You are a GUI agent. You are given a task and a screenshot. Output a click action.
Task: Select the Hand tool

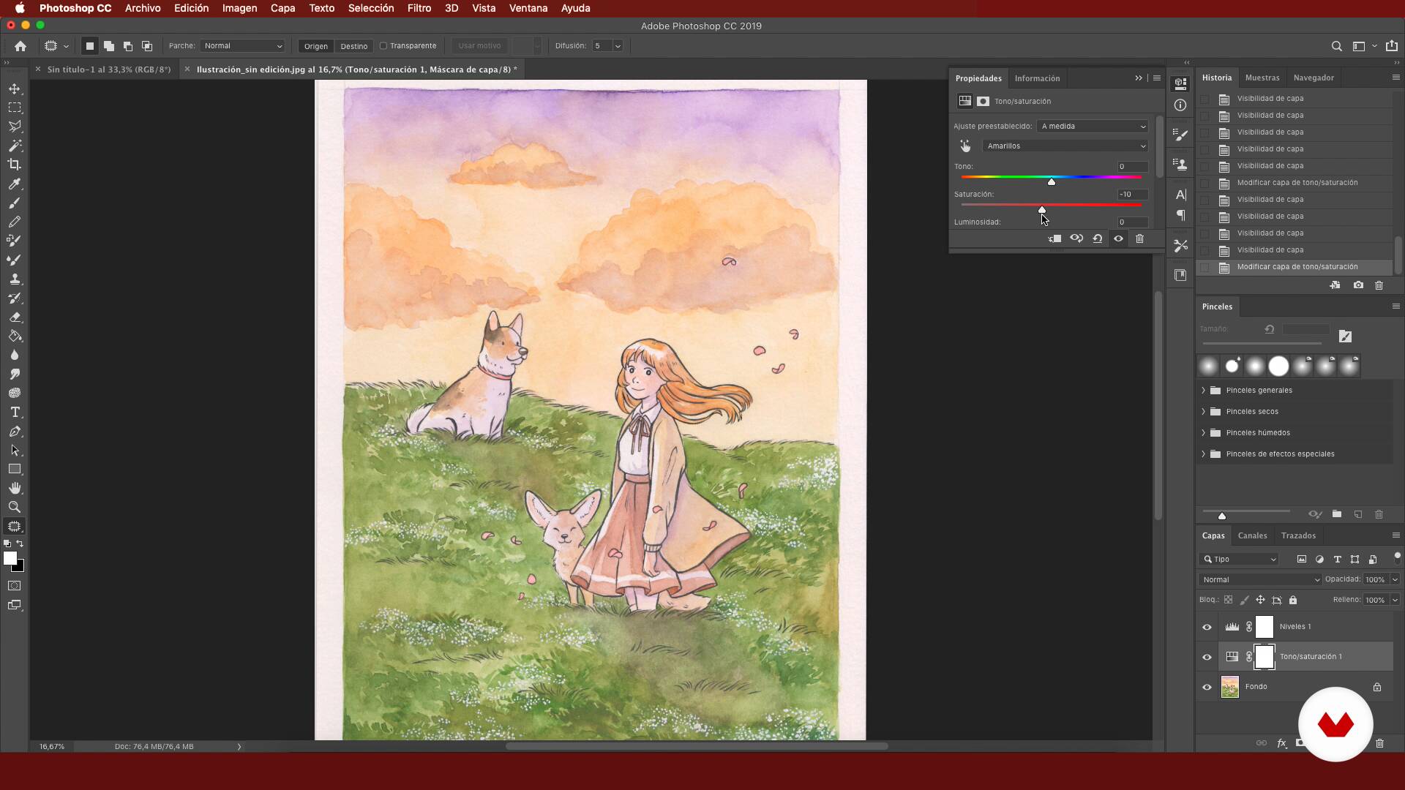pos(15,488)
